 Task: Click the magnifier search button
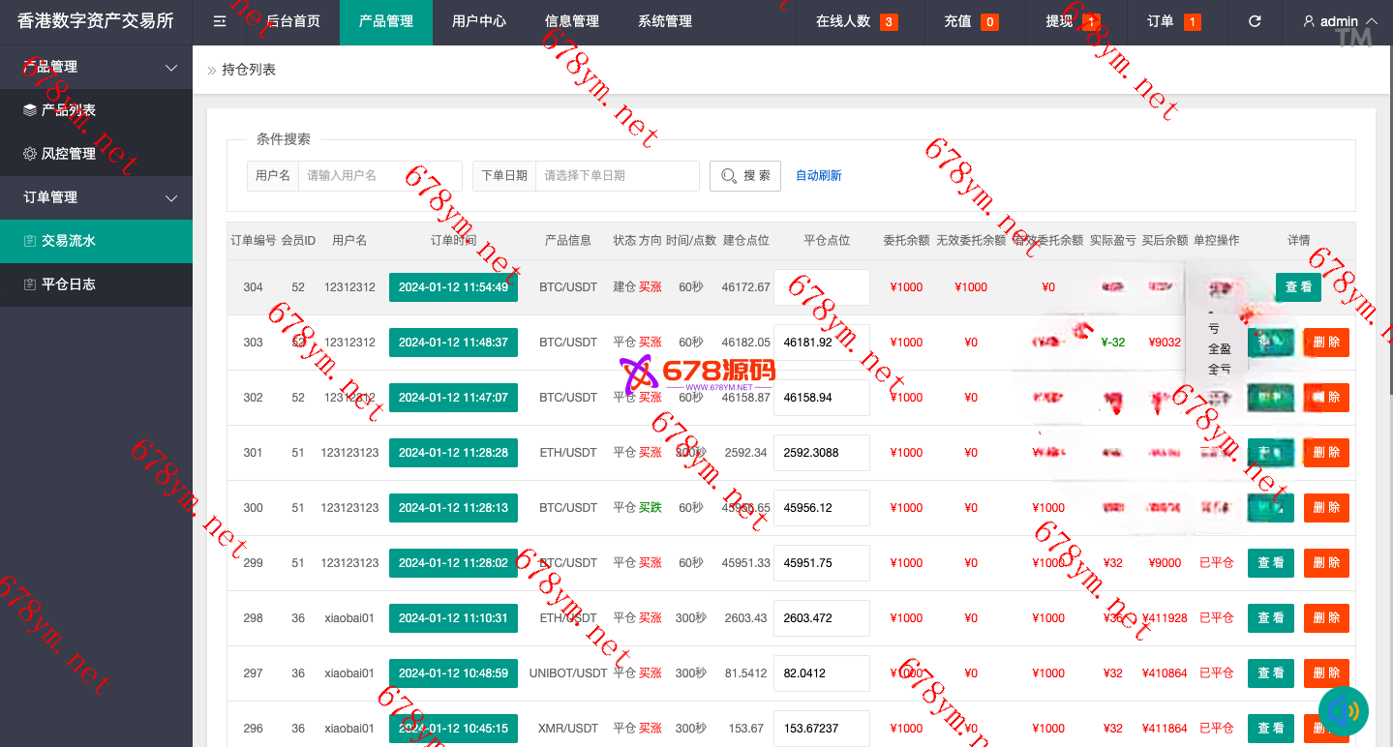coord(744,176)
